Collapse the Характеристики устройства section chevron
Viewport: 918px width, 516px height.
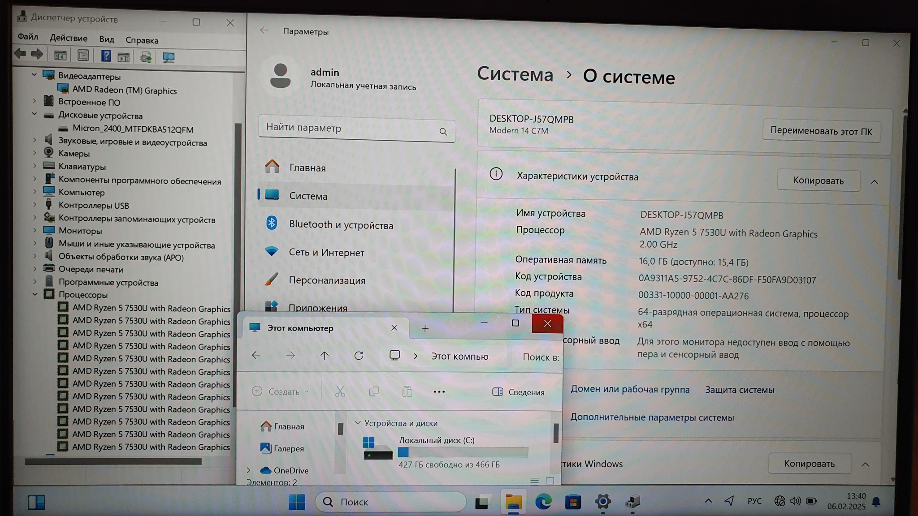click(874, 181)
